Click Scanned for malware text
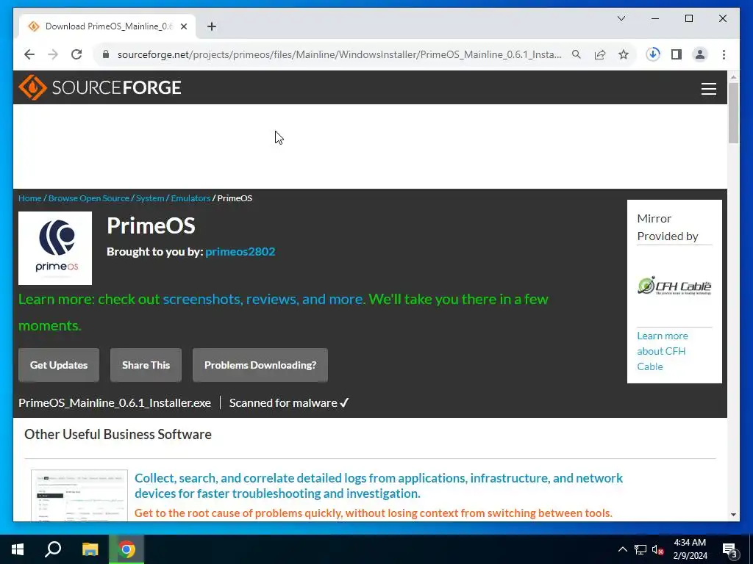Viewport: 753px width, 564px height. coord(288,403)
